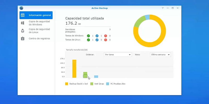Close the Active Backup window

pyautogui.click(x=178, y=8)
